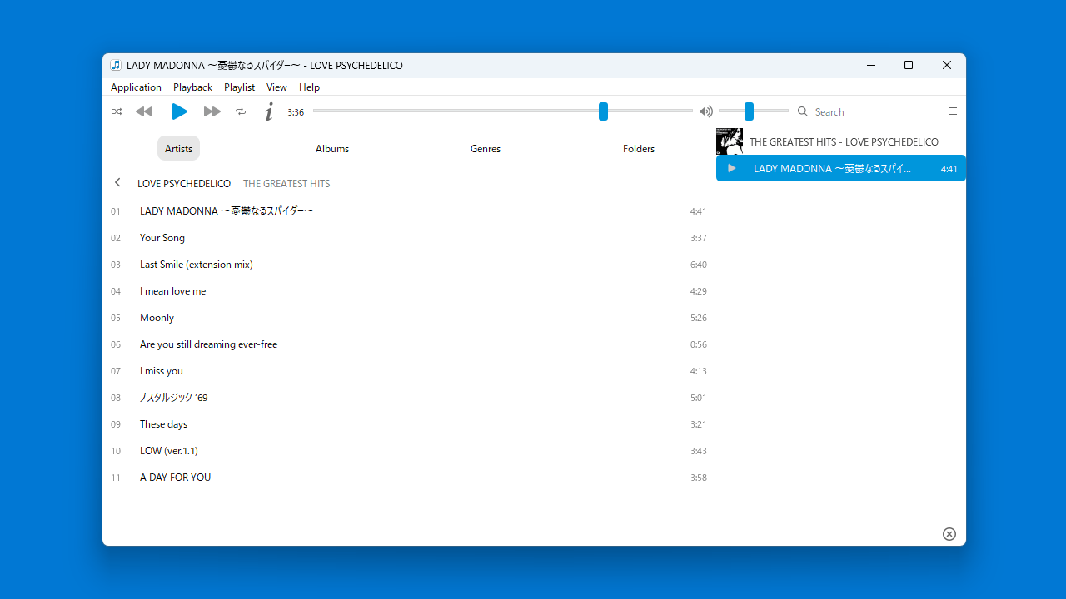The width and height of the screenshot is (1066, 599).
Task: Click the 4:41 duration in the playlist panel
Action: (x=949, y=169)
